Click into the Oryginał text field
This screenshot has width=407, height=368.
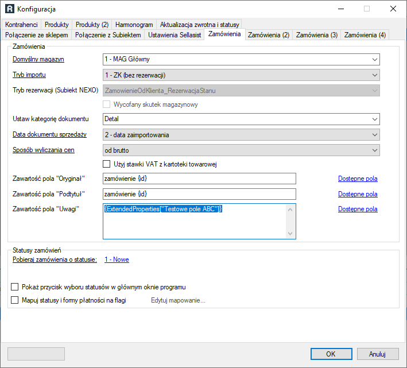pyautogui.click(x=199, y=179)
